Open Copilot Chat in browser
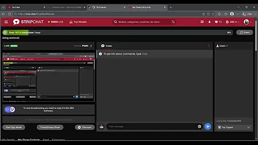Image resolution: width=258 pixels, height=145 pixels. pos(247,14)
